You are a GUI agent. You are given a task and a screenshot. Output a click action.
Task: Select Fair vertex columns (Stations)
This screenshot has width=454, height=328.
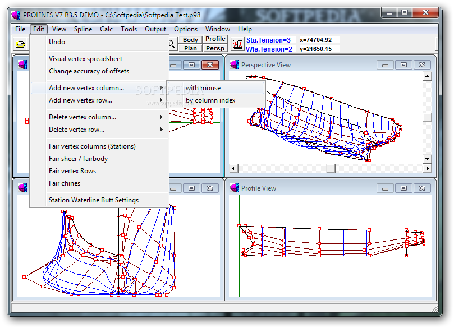pos(99,146)
